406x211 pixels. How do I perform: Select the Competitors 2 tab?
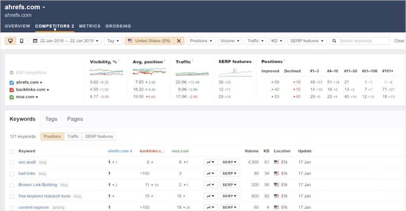[x=55, y=26]
